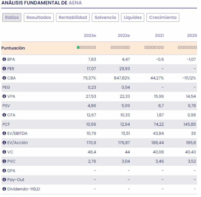Show info for the Pay-Out ratio
This screenshot has width=201, height=197.
pyautogui.click(x=4, y=180)
